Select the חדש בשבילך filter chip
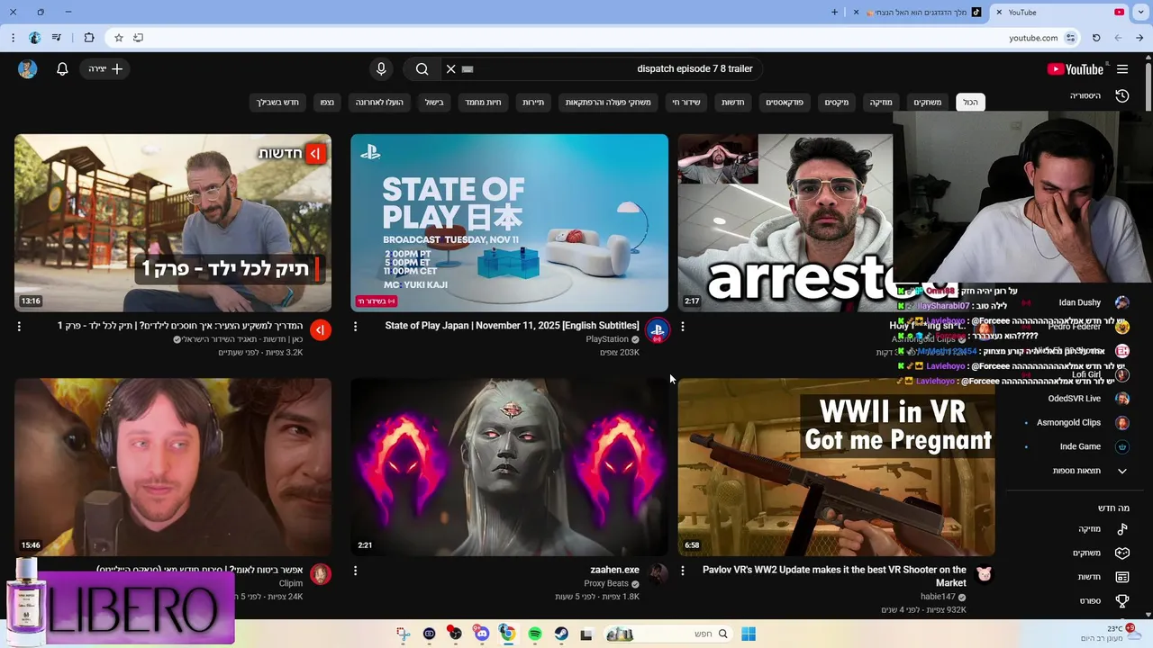The width and height of the screenshot is (1153, 648). pyautogui.click(x=277, y=103)
